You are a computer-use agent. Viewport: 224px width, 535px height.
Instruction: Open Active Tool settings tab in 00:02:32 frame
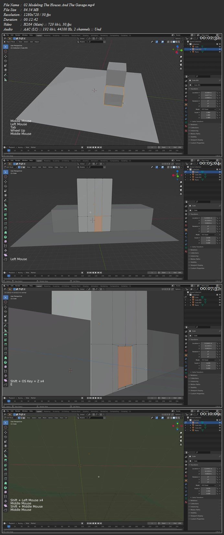pyautogui.click(x=186, y=80)
